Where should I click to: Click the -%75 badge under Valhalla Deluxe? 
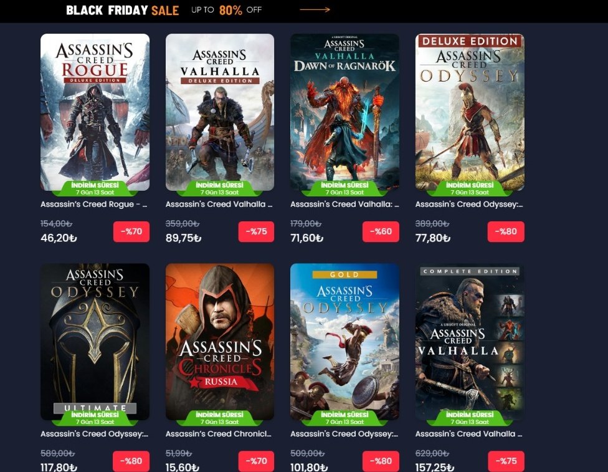tap(256, 232)
